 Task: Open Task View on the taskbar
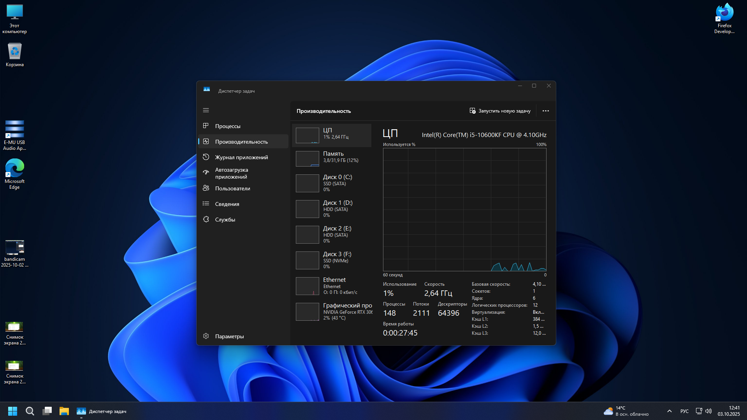47,411
